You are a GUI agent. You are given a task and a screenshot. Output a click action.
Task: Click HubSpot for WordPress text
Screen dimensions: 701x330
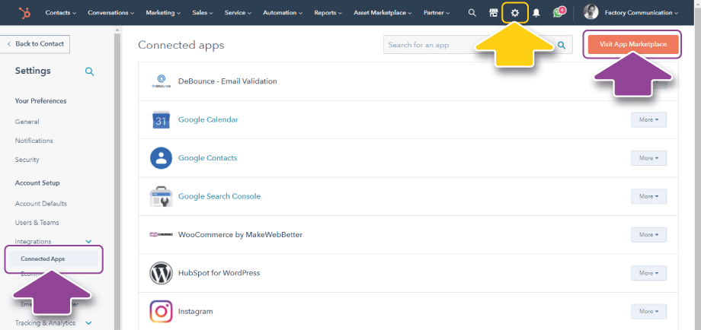pyautogui.click(x=219, y=273)
